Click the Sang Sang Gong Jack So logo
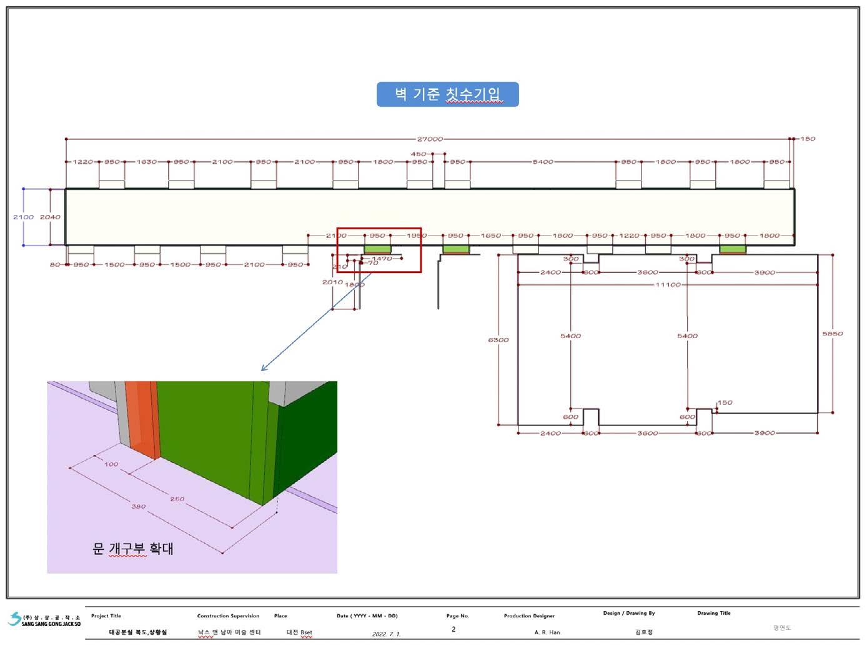Image resolution: width=867 pixels, height=653 pixels. click(x=44, y=619)
